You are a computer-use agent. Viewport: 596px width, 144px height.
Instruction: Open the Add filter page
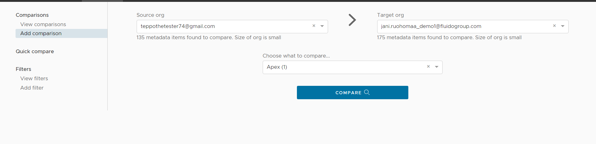[32, 88]
